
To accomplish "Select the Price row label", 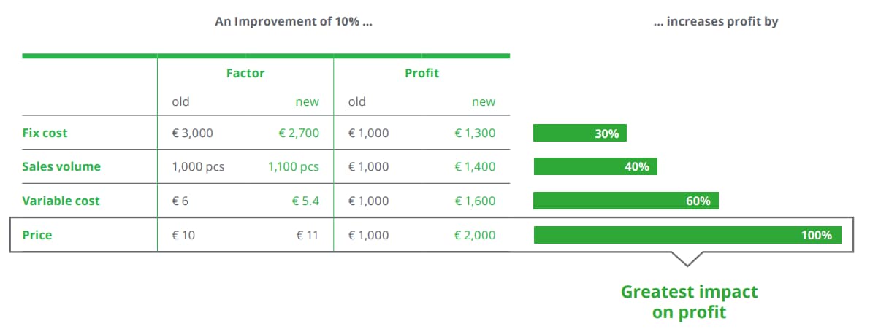I will click(x=37, y=235).
